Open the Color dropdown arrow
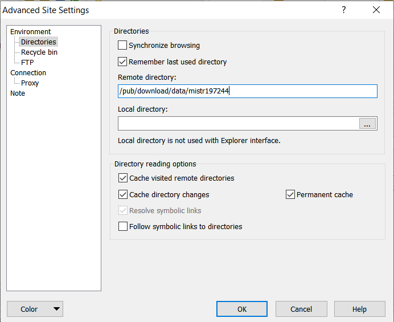Screen dimensions: 394x322 [56, 309]
